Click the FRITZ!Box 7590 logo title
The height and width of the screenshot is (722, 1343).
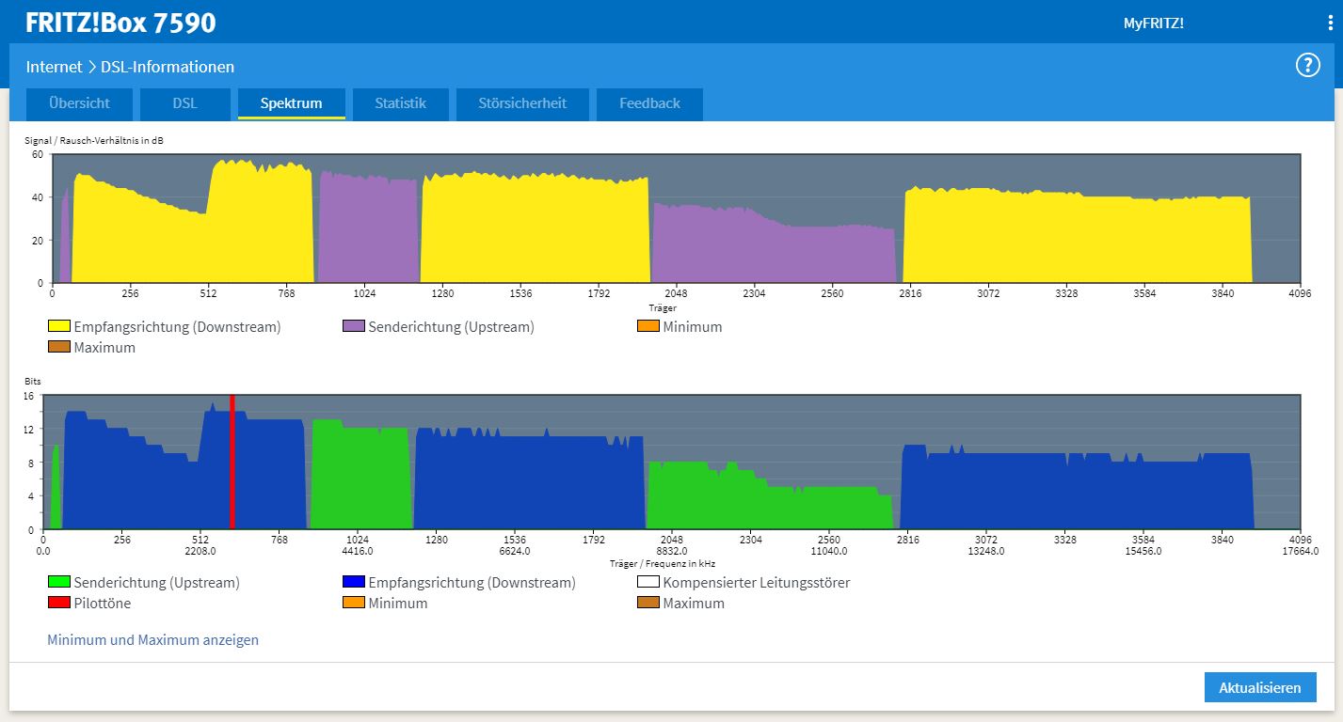coord(120,23)
